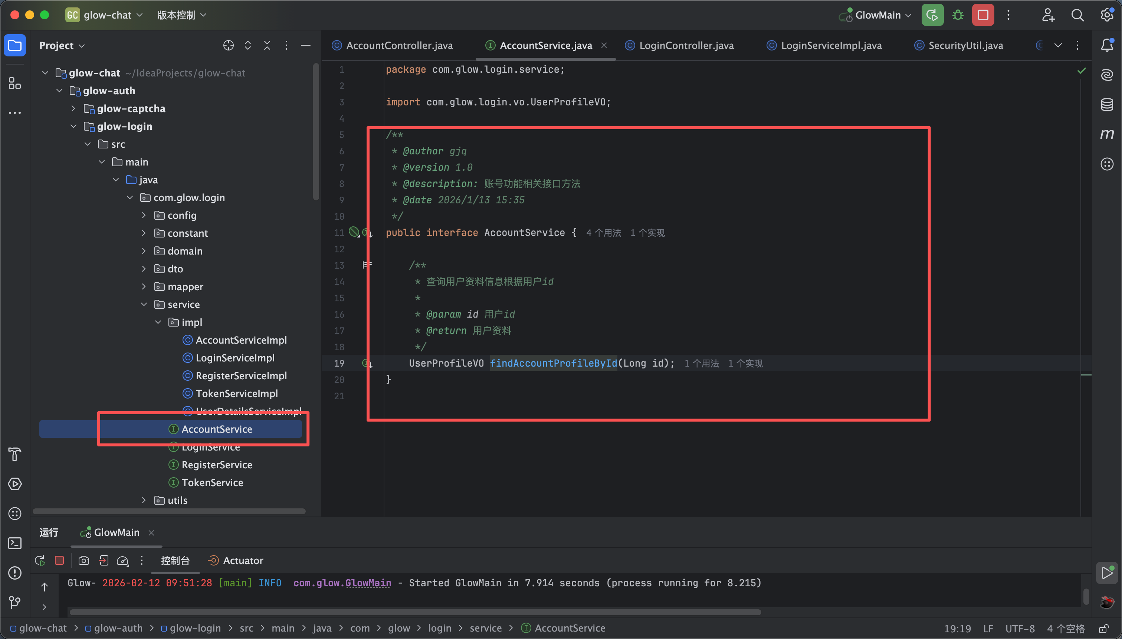
Task: Collapse the impl package folder
Action: 158,322
